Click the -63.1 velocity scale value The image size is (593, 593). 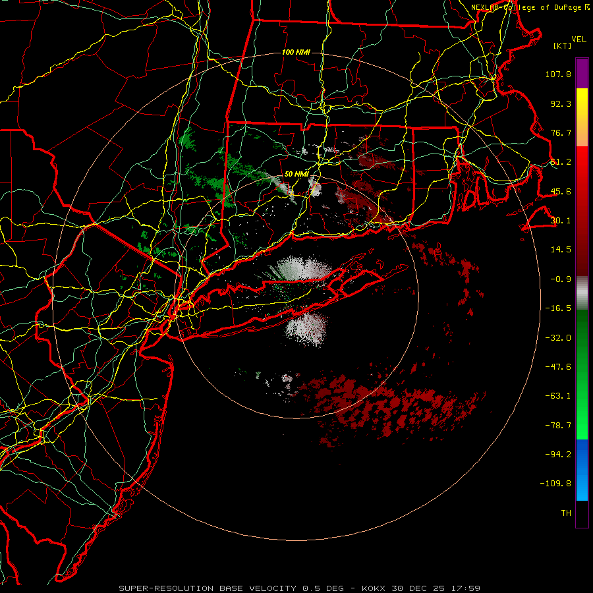558,396
